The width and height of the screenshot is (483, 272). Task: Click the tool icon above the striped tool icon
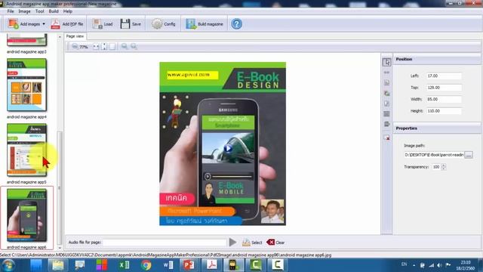[387, 104]
